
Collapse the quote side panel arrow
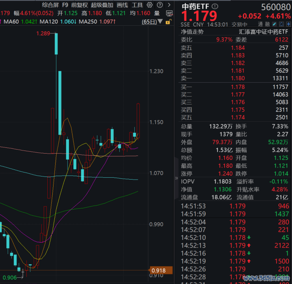[177, 178]
